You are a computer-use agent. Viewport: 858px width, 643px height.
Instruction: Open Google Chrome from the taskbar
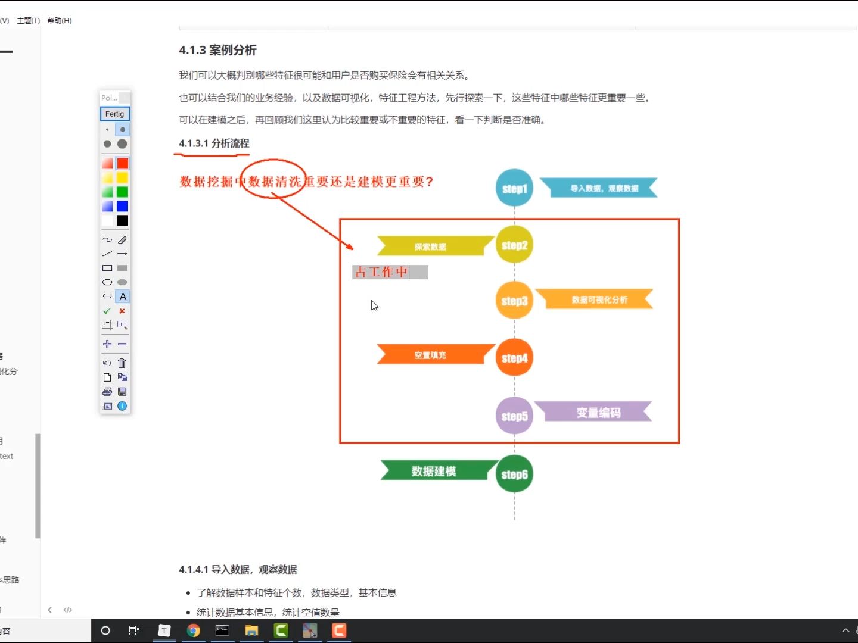(193, 631)
